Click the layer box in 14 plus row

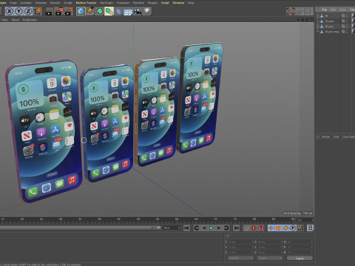click(343, 21)
